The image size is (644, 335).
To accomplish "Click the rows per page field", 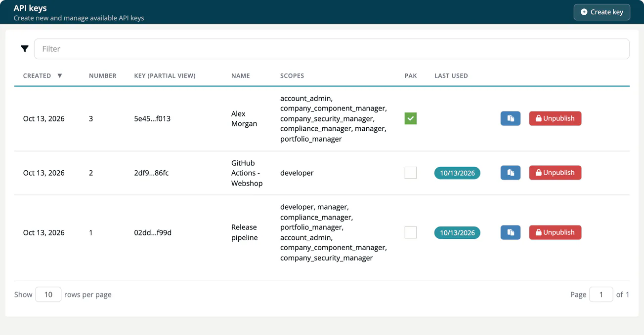I will coord(48,295).
